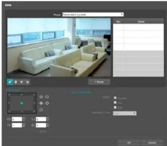Click the hollow diamond focus icon
The image size is (167, 146).
click(47, 103)
